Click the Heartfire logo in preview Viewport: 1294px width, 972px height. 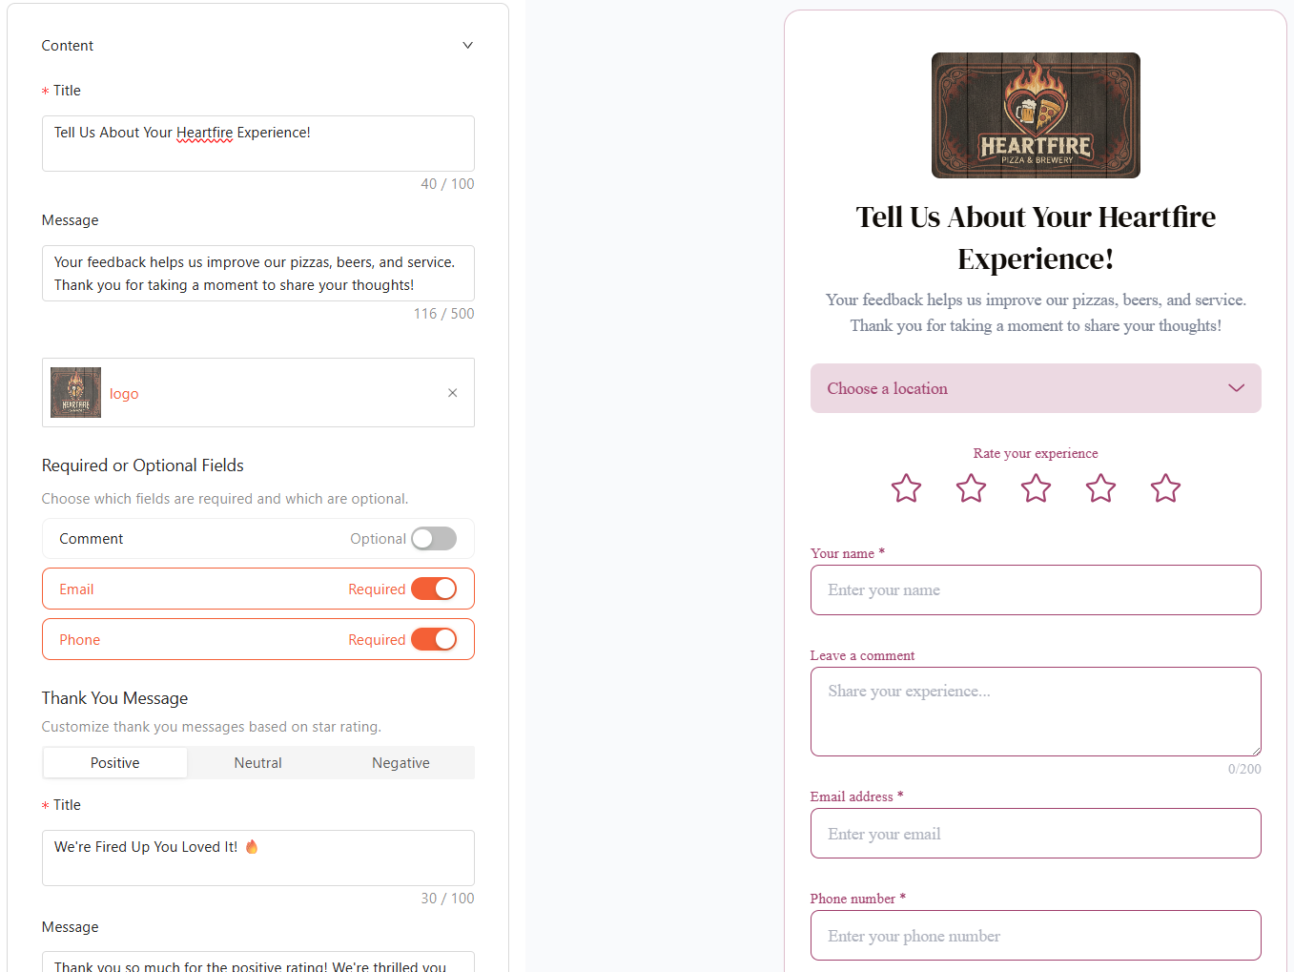pos(1036,115)
